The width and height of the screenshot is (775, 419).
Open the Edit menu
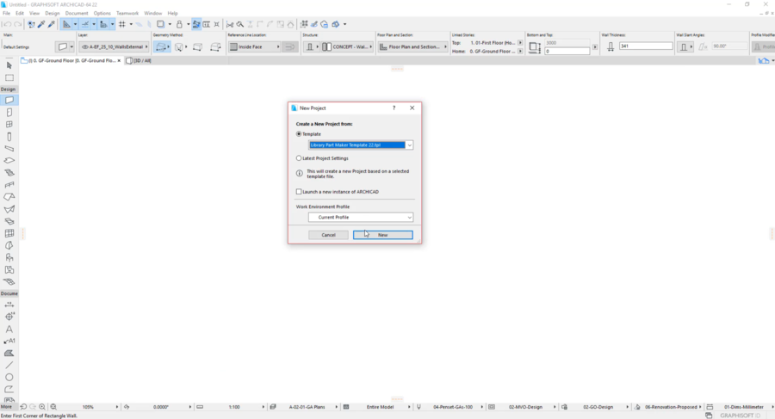(x=20, y=14)
